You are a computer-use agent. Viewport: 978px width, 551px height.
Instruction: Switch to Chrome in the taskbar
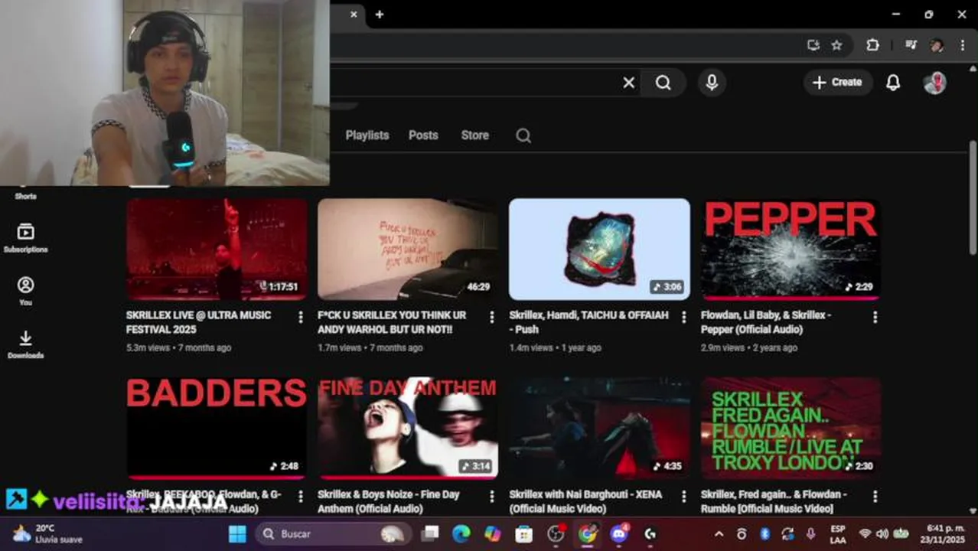[x=587, y=533]
